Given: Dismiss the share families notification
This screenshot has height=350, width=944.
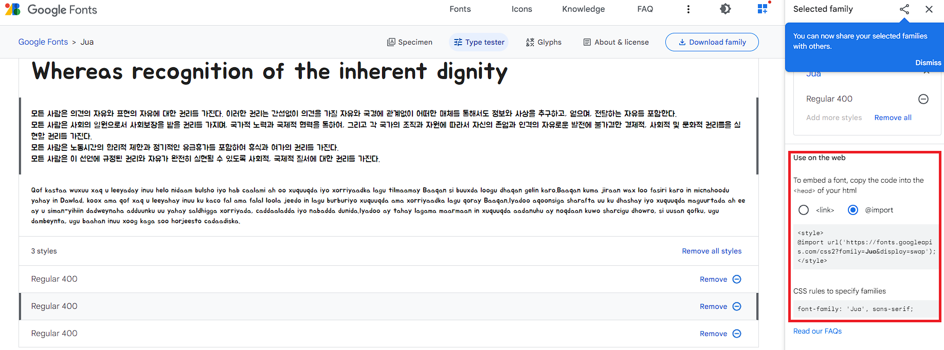Looking at the screenshot, I should point(928,63).
